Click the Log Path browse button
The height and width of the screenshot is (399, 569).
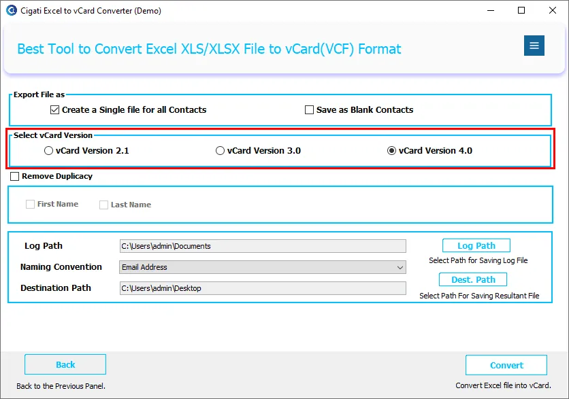click(476, 245)
